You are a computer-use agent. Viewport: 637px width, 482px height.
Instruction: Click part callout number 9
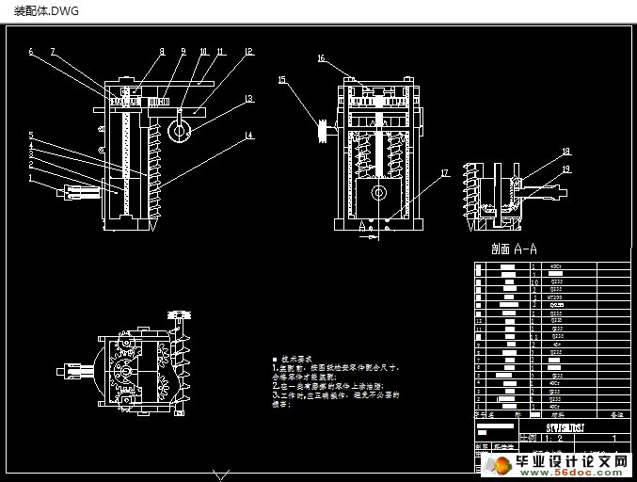183,52
